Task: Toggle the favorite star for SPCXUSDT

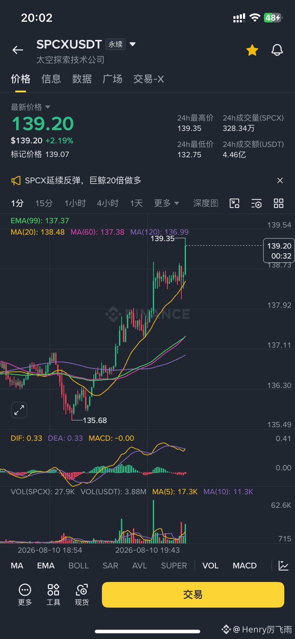Action: point(252,50)
